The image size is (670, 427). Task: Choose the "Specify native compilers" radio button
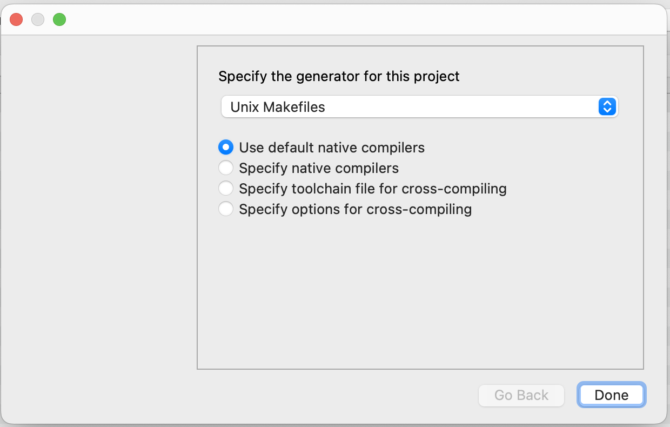coord(226,168)
